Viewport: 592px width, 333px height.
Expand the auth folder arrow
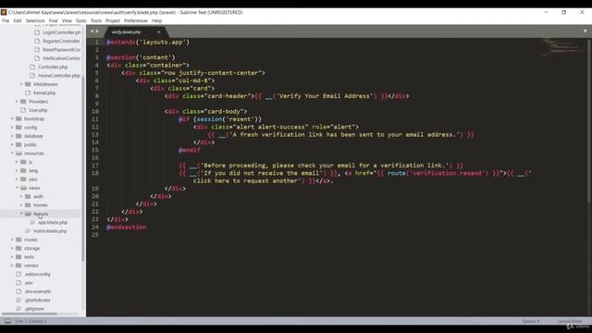(21, 196)
